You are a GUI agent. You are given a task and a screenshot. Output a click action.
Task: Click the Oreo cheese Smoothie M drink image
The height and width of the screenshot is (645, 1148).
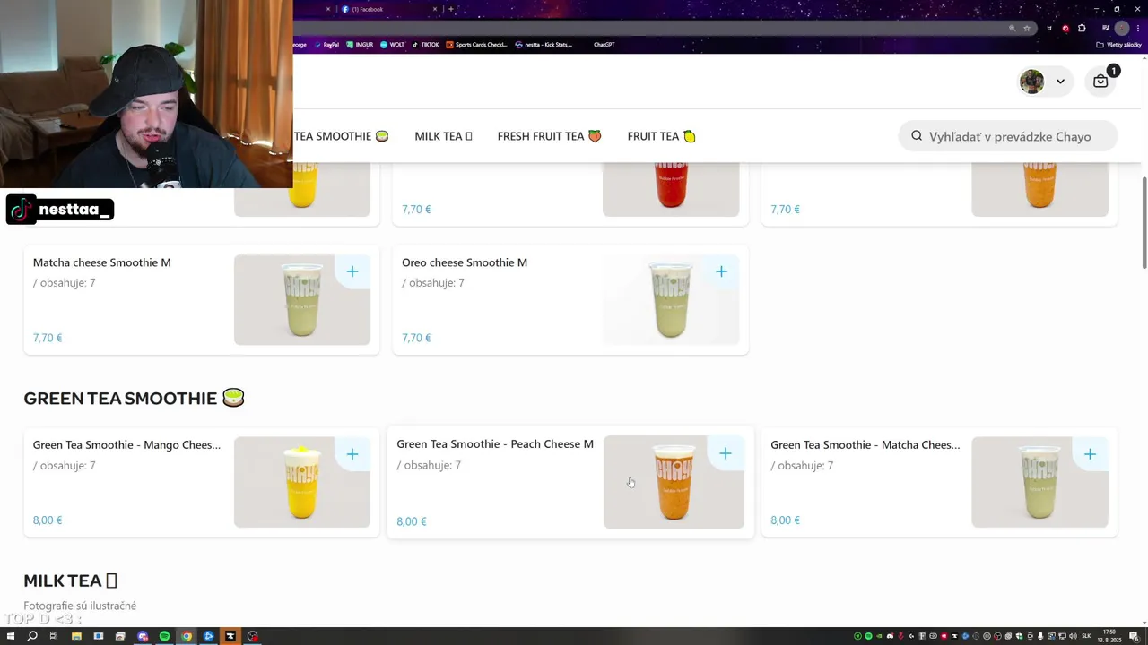pyautogui.click(x=671, y=300)
